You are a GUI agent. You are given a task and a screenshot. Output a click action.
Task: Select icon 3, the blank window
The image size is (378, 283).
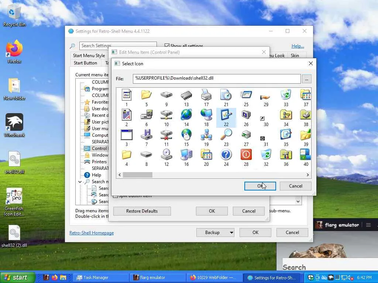click(x=127, y=135)
